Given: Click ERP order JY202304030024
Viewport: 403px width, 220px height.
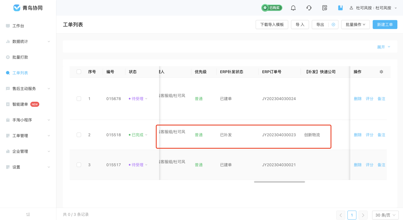Looking at the screenshot, I should (279, 99).
